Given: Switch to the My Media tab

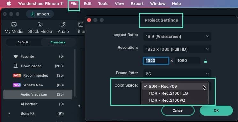Looking at the screenshot, I should click(x=14, y=28).
